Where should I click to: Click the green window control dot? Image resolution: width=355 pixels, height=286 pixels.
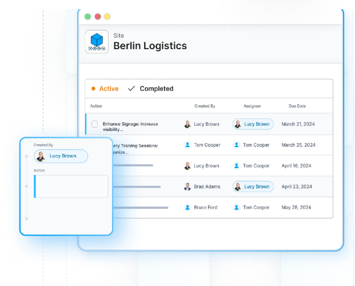pyautogui.click(x=88, y=17)
